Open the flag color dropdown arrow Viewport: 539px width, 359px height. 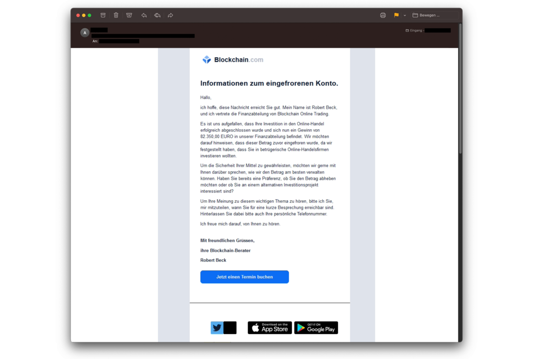405,15
